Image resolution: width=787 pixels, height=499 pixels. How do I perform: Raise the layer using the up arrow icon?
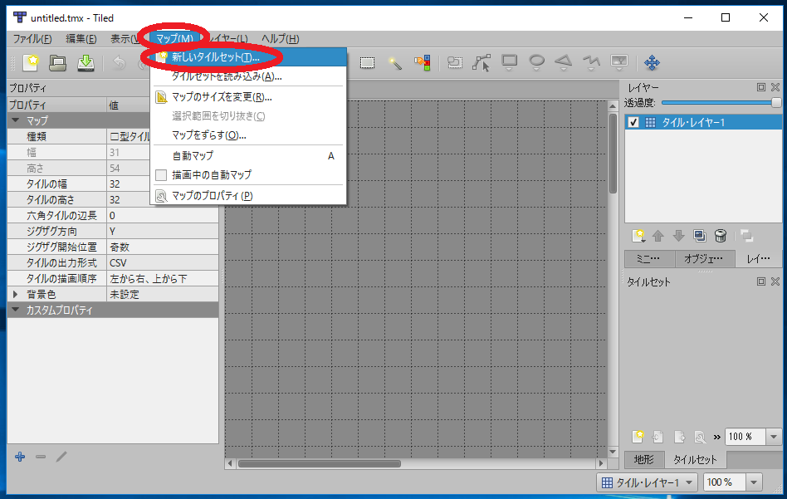tap(658, 236)
